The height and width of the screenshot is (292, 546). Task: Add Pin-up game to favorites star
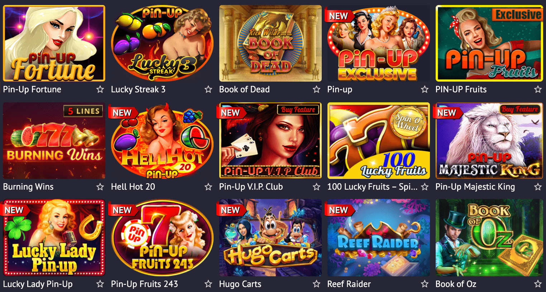[x=425, y=89]
